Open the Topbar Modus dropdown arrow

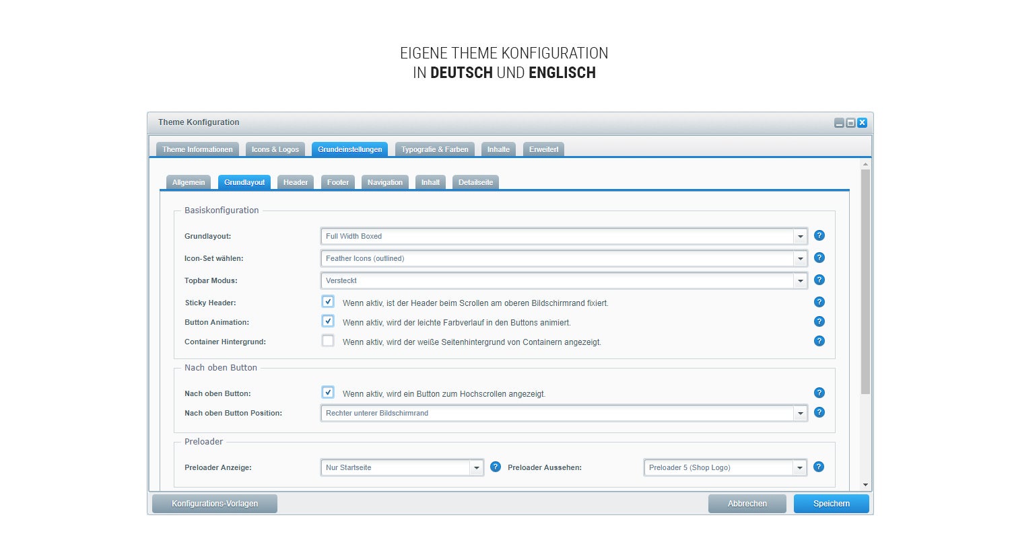pyautogui.click(x=800, y=280)
